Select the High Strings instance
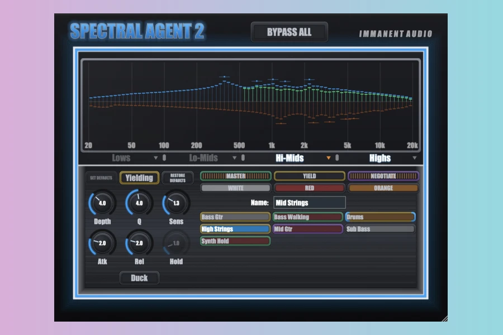The height and width of the screenshot is (335, 503). click(x=235, y=229)
